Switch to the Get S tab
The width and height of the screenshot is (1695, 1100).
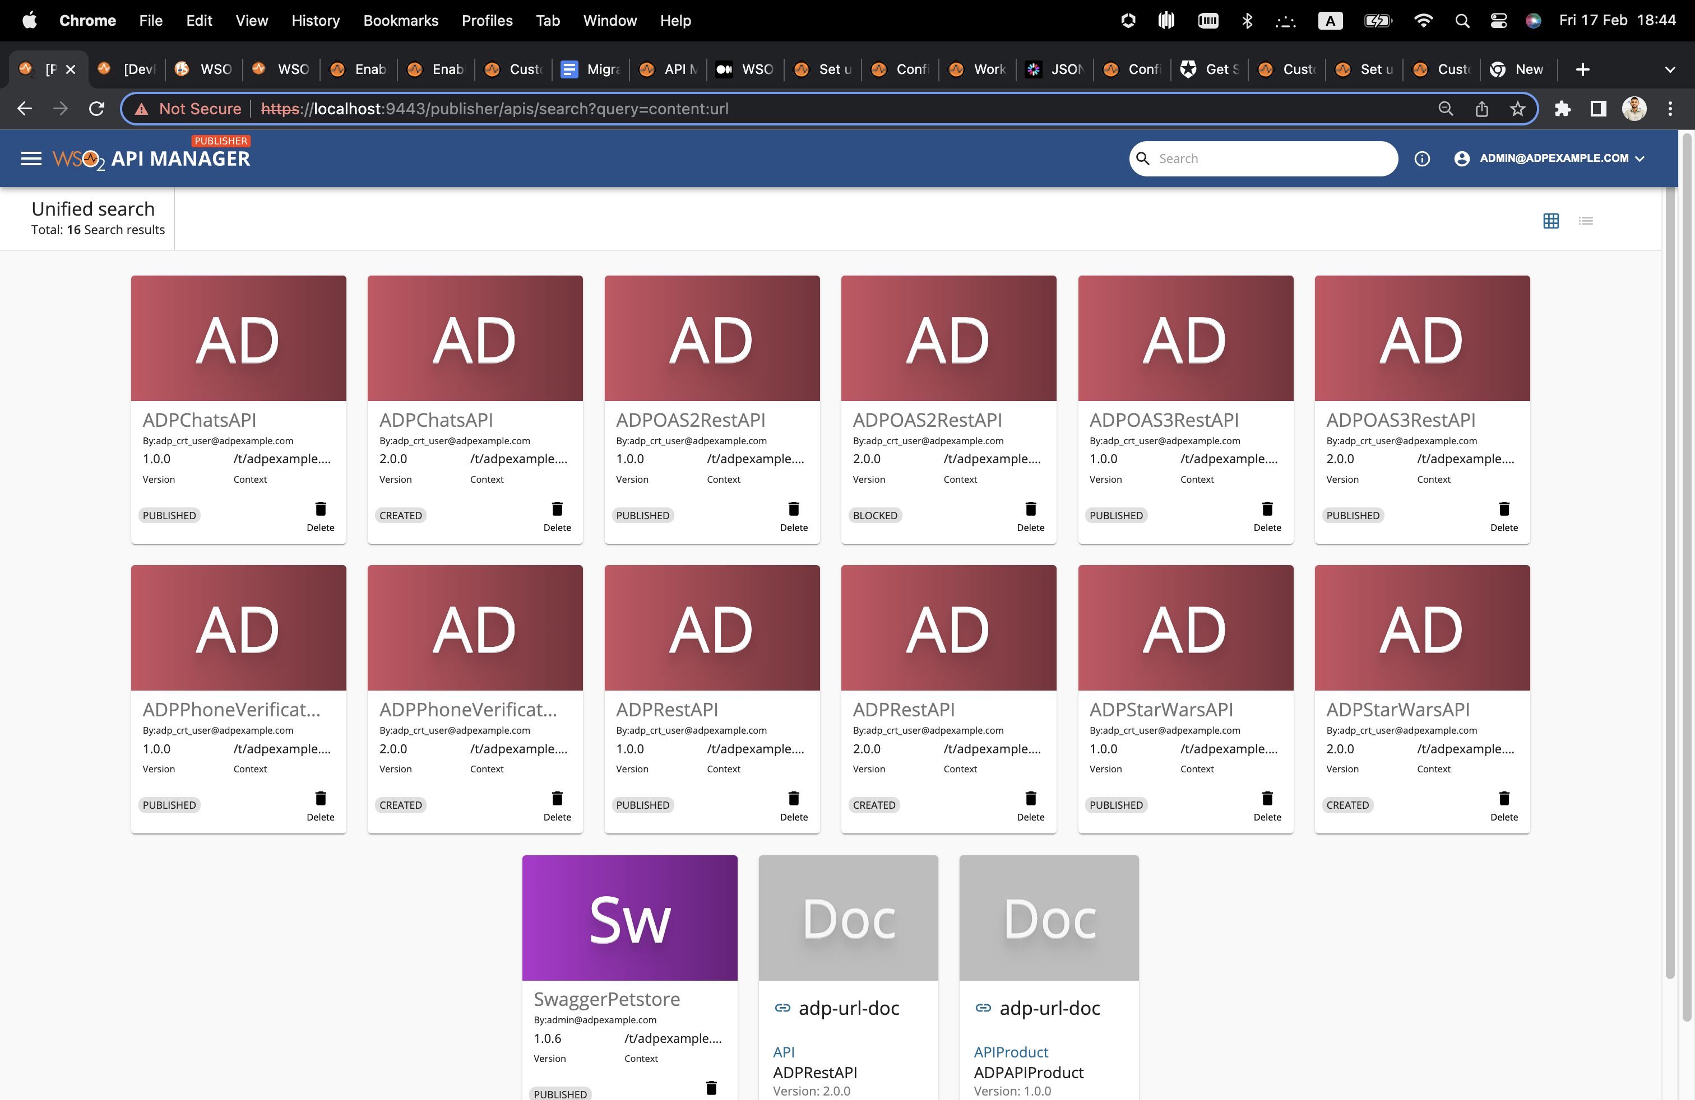1209,69
